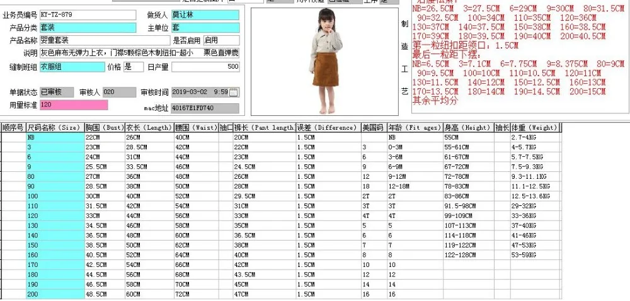Click the 缝制班组 field showing 衣服组
This screenshot has width=630, height=301.
pyautogui.click(x=72, y=67)
